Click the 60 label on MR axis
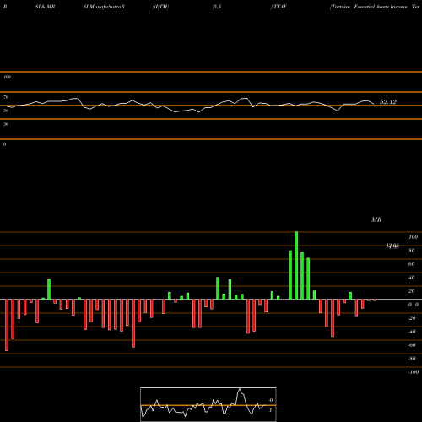 click(412, 264)
